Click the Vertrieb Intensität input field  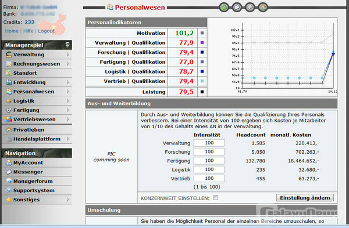click(209, 179)
